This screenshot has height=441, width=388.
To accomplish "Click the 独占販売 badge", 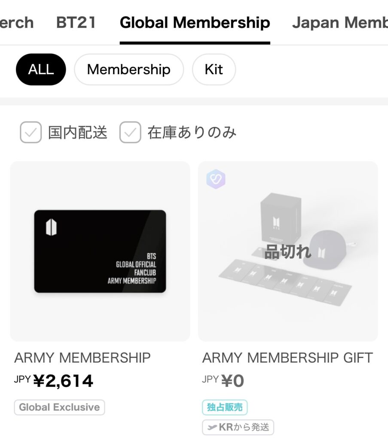I will coord(225,407).
